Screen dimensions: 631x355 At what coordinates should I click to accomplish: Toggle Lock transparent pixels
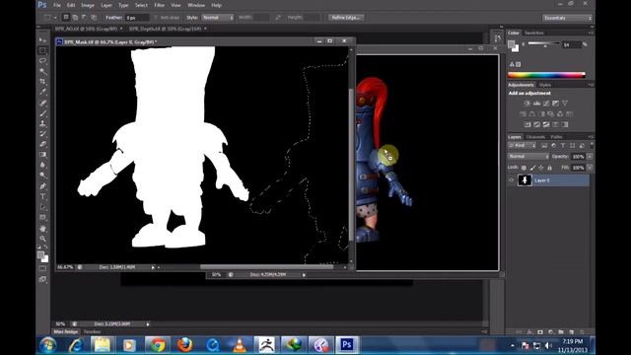tap(524, 168)
